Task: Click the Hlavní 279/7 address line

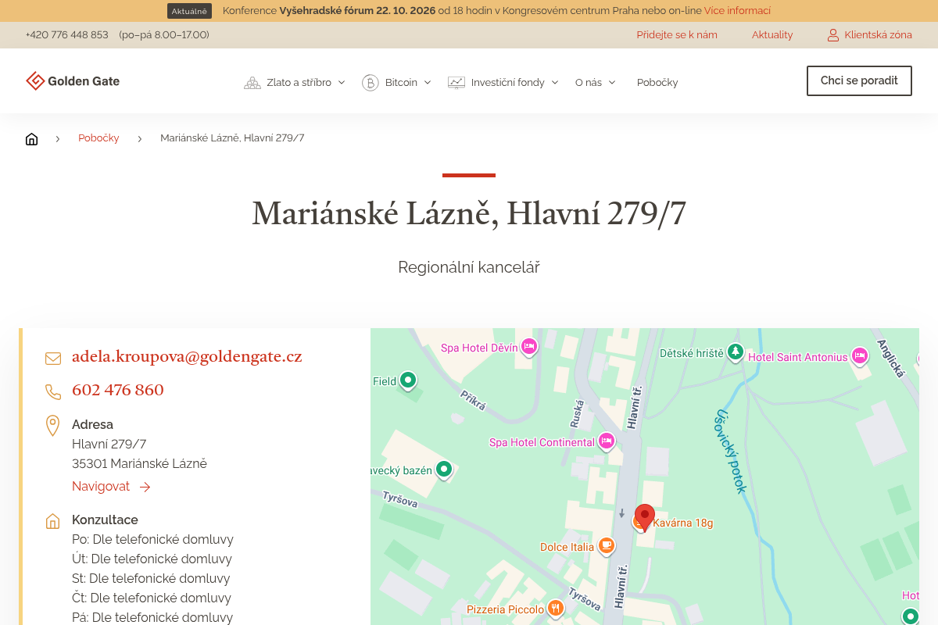Action: point(109,444)
